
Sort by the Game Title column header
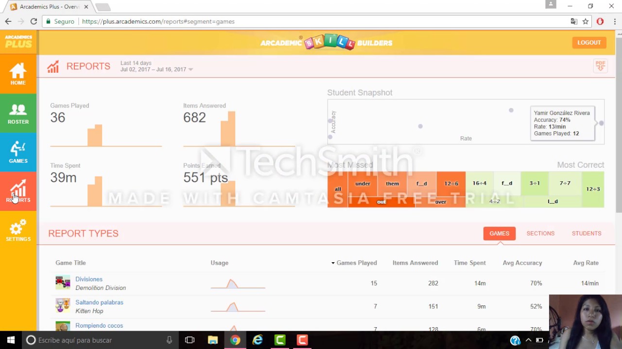pyautogui.click(x=70, y=263)
